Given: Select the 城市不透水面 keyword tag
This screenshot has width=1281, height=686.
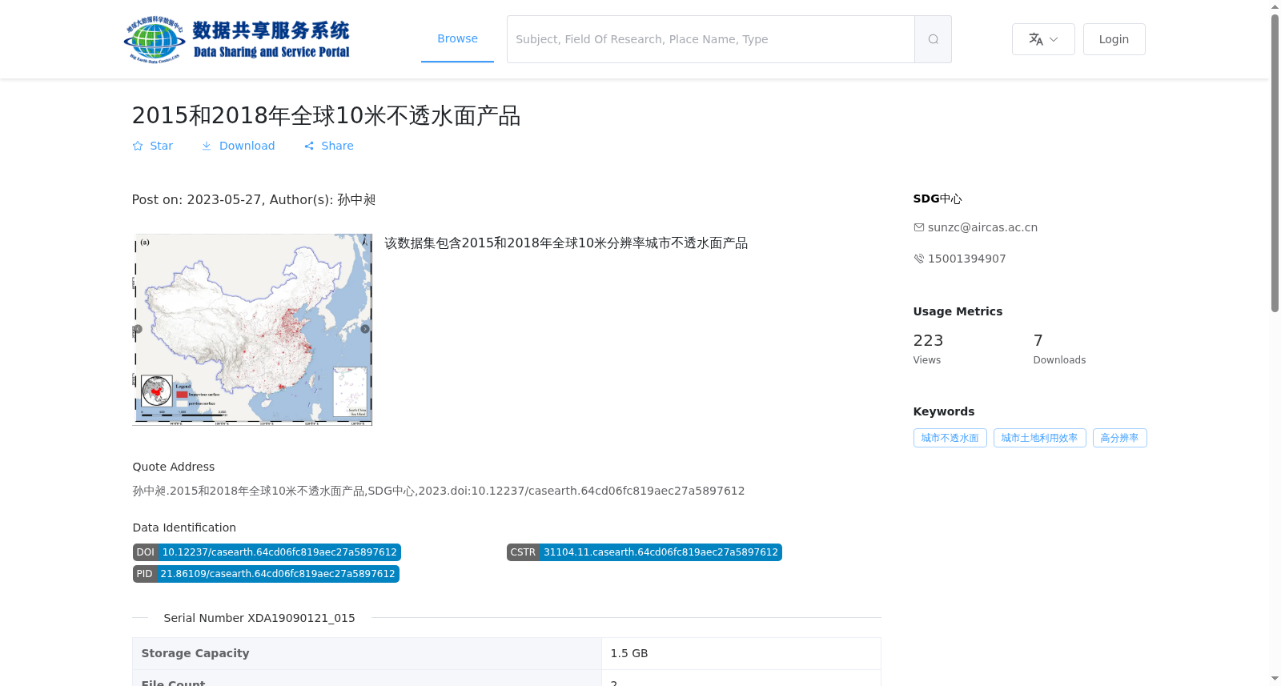Looking at the screenshot, I should [950, 438].
